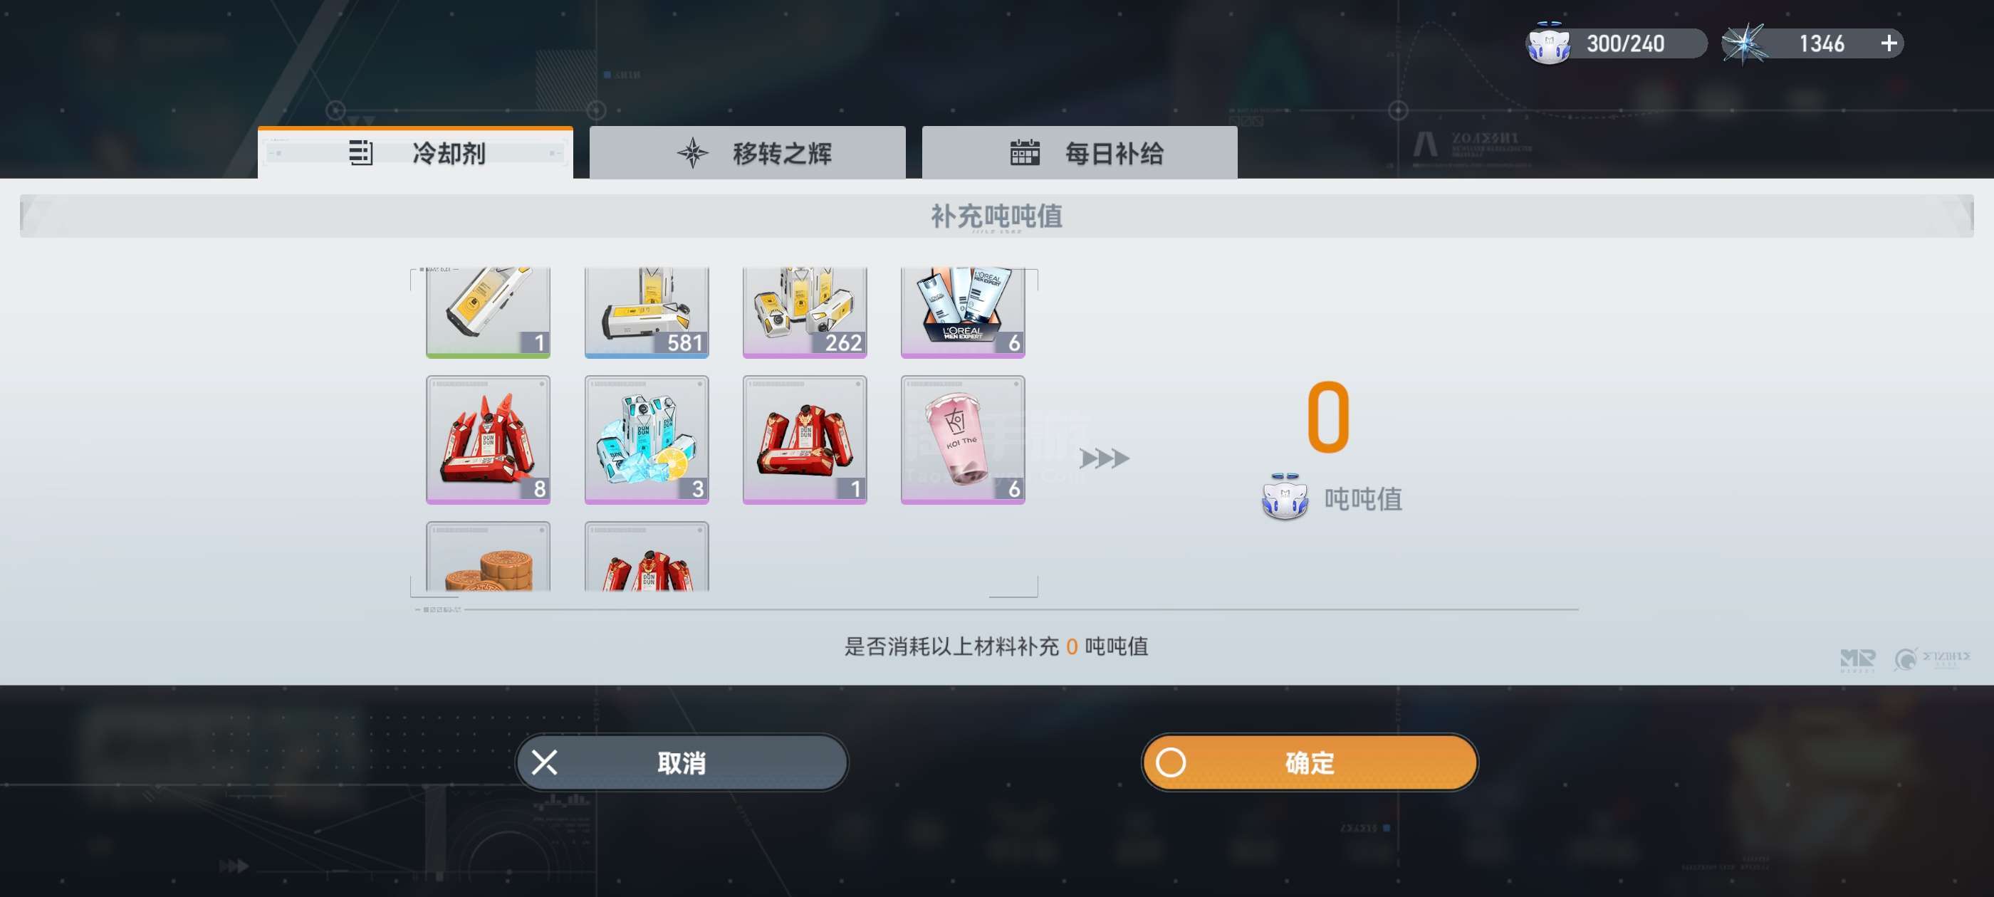The width and height of the screenshot is (1994, 897).
Task: Select the L'Oreal Men Expert item
Action: pos(963,312)
